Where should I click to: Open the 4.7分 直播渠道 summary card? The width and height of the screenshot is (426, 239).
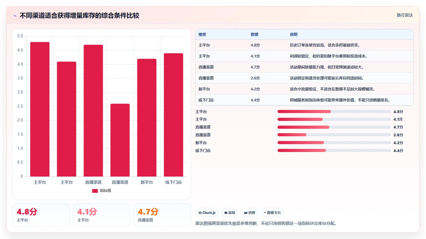coord(162,215)
